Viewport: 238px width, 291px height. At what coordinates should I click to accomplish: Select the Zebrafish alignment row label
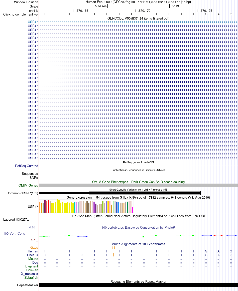click(31, 278)
